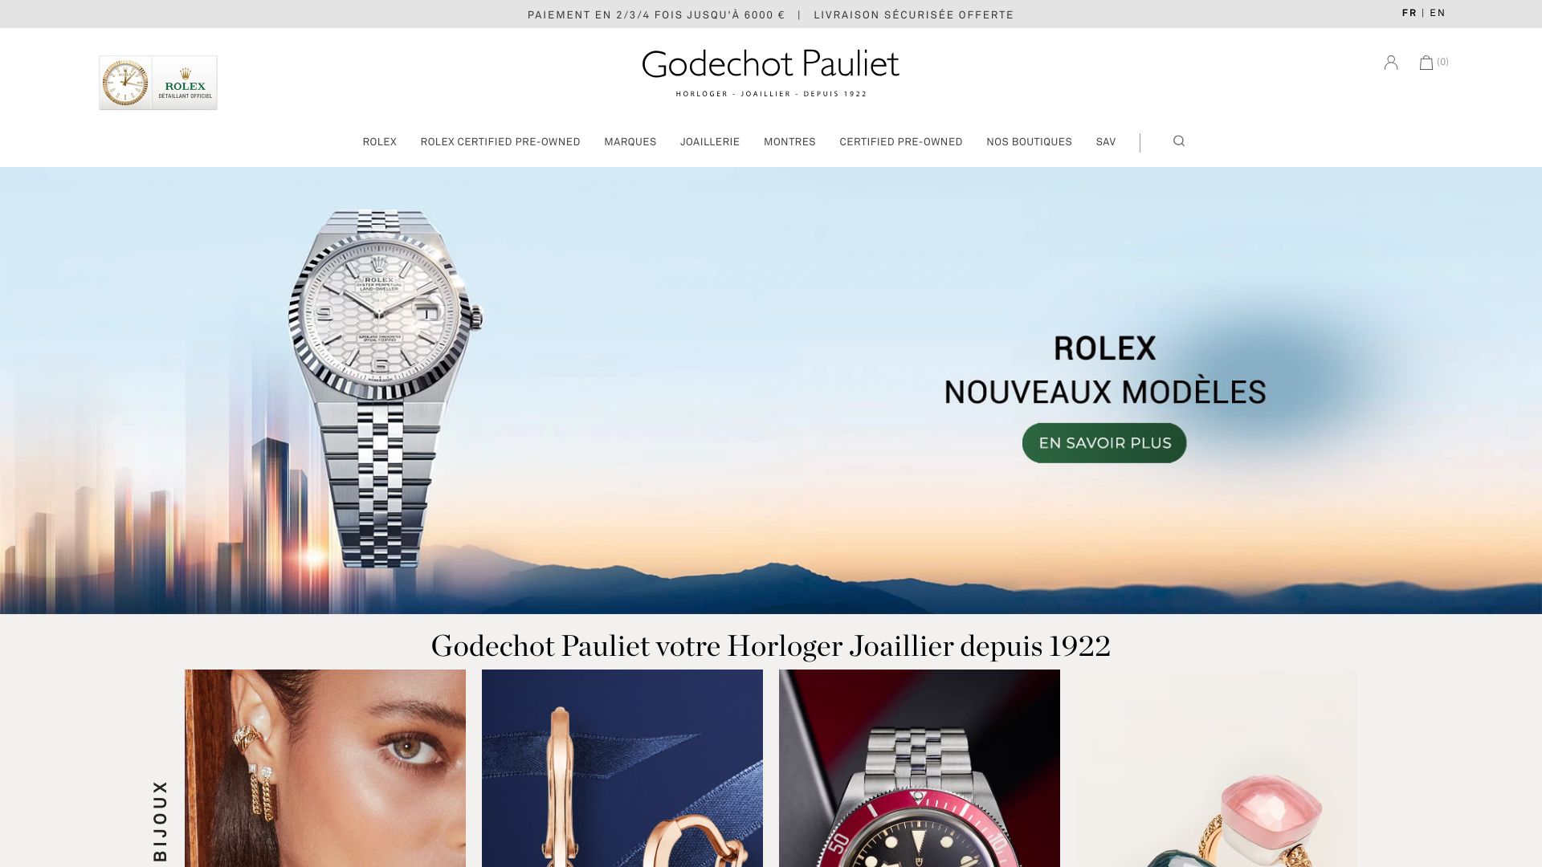Expand the Marques menu
The image size is (1542, 867).
pos(630,142)
